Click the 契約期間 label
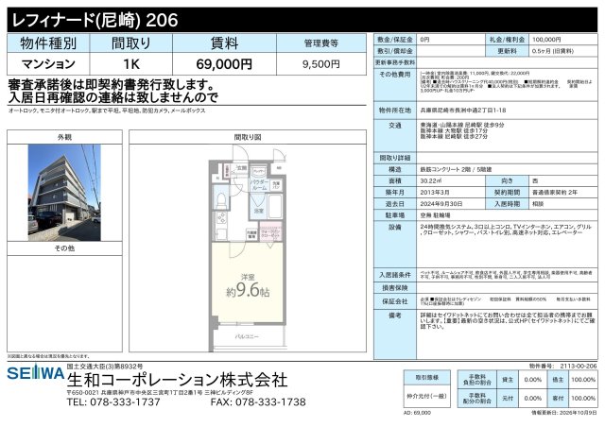 [507, 192]
